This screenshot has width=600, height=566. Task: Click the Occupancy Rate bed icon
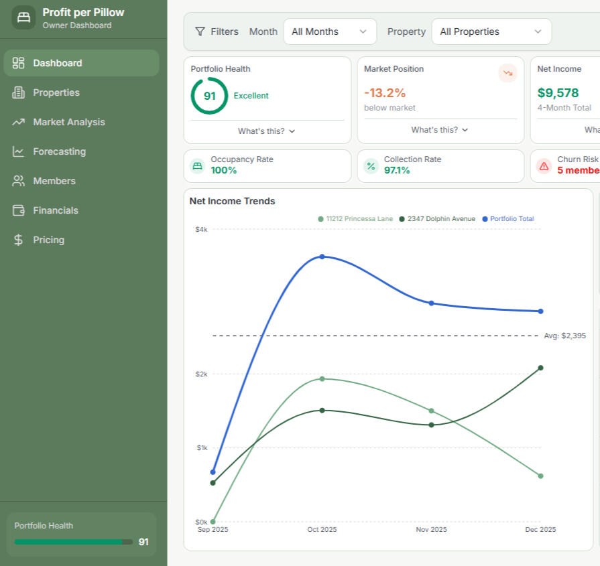point(197,166)
